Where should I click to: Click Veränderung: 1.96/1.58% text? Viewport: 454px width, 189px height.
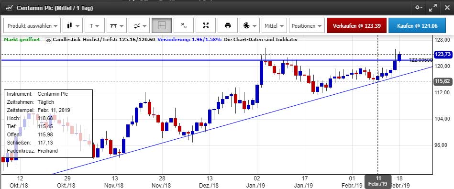coord(189,40)
